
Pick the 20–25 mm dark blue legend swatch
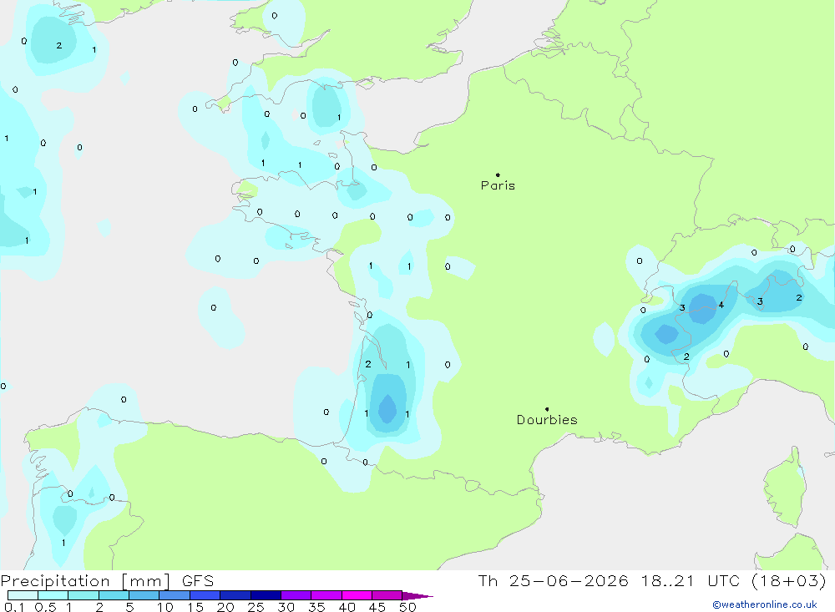(x=235, y=595)
